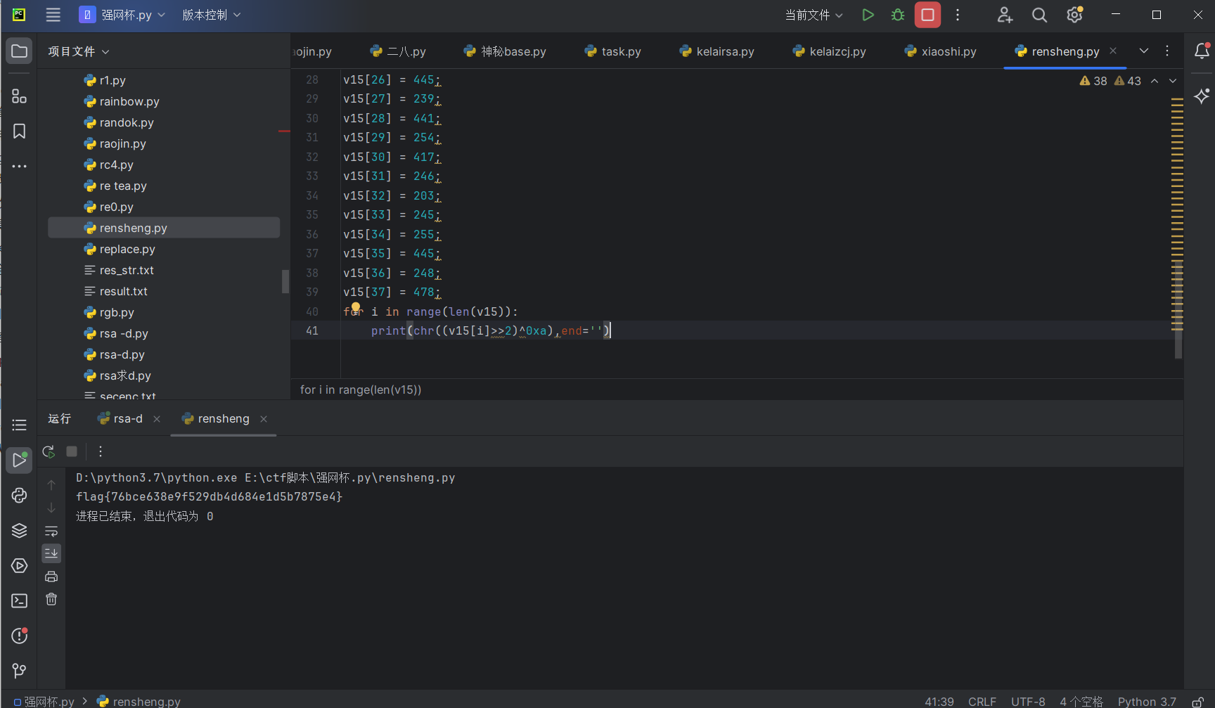Image resolution: width=1215 pixels, height=708 pixels.
Task: Run the current file with green play icon
Action: point(868,15)
